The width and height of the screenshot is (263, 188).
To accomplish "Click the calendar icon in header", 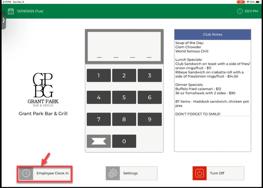I will 11,11.
